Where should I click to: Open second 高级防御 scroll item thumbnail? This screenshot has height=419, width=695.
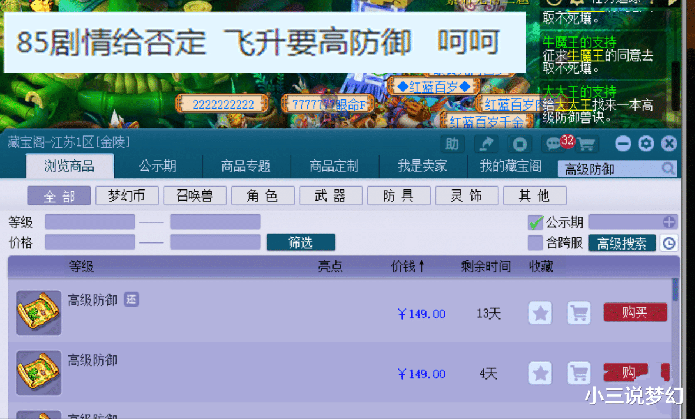(x=39, y=373)
